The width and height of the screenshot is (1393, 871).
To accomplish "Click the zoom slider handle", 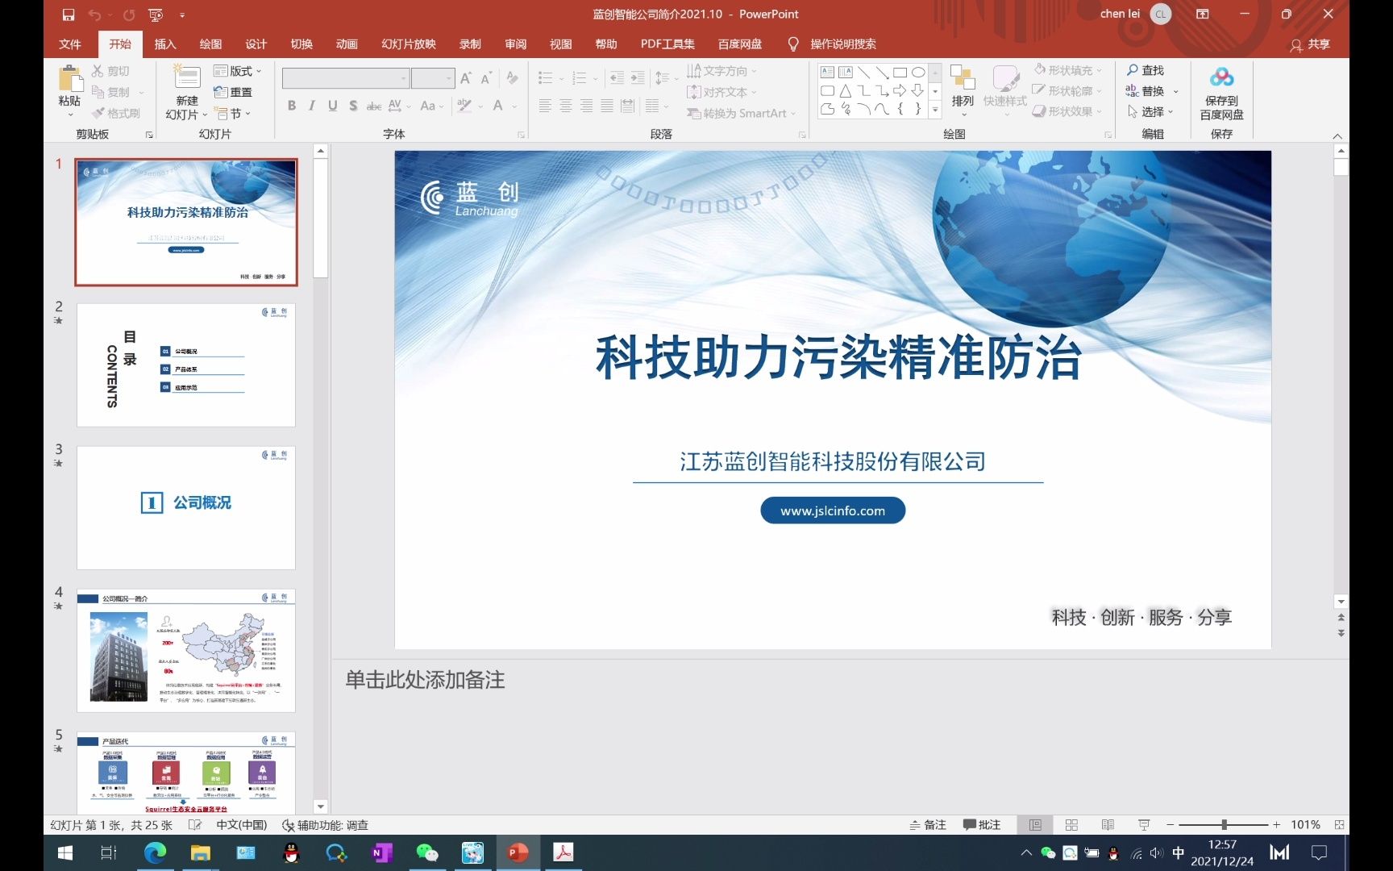I will coord(1225,825).
